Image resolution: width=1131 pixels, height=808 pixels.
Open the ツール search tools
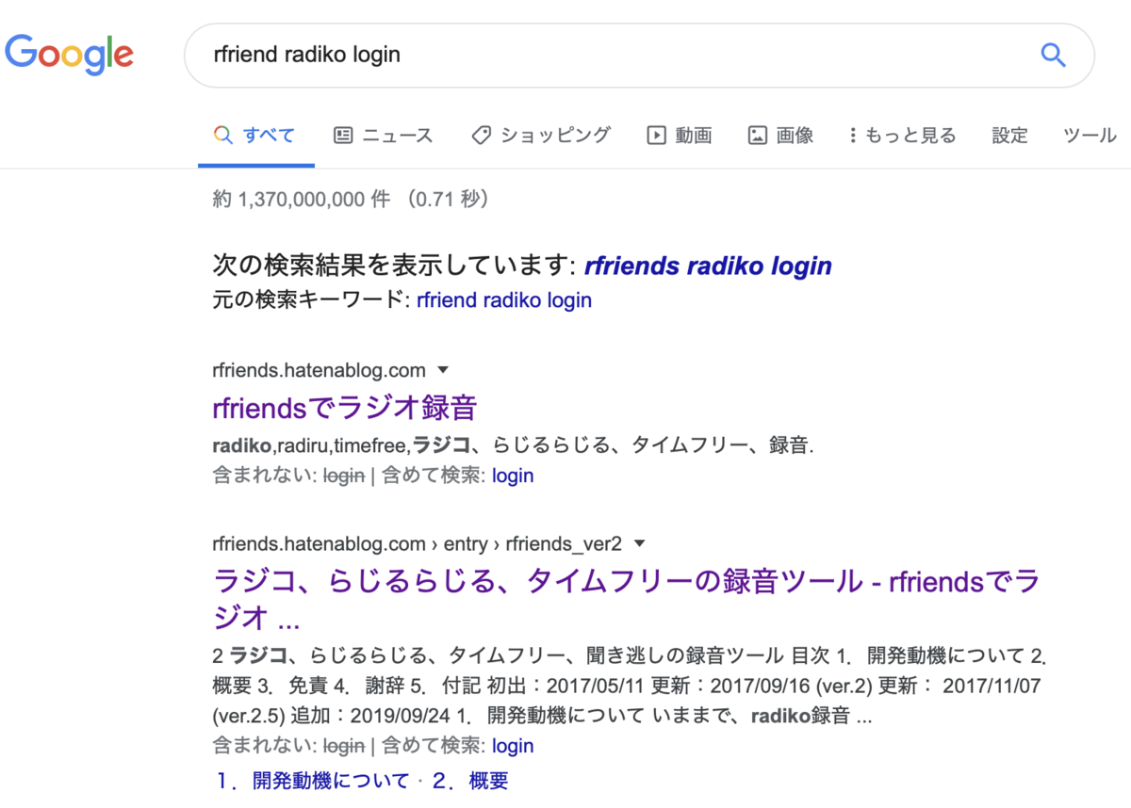[x=1090, y=136]
